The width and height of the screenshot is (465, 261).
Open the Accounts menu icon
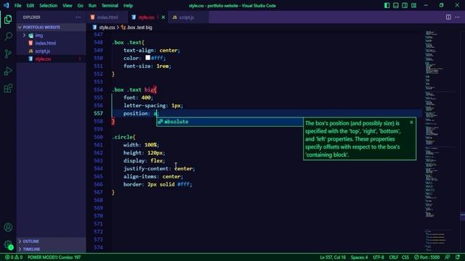tap(8, 227)
